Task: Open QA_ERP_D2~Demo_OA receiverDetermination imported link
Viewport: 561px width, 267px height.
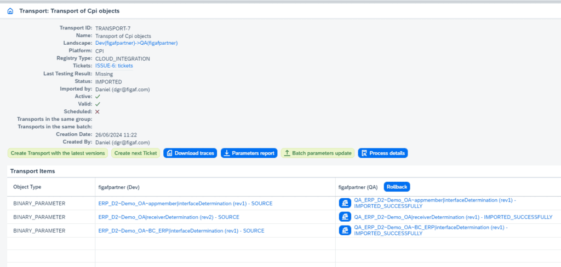Action: (x=453, y=217)
